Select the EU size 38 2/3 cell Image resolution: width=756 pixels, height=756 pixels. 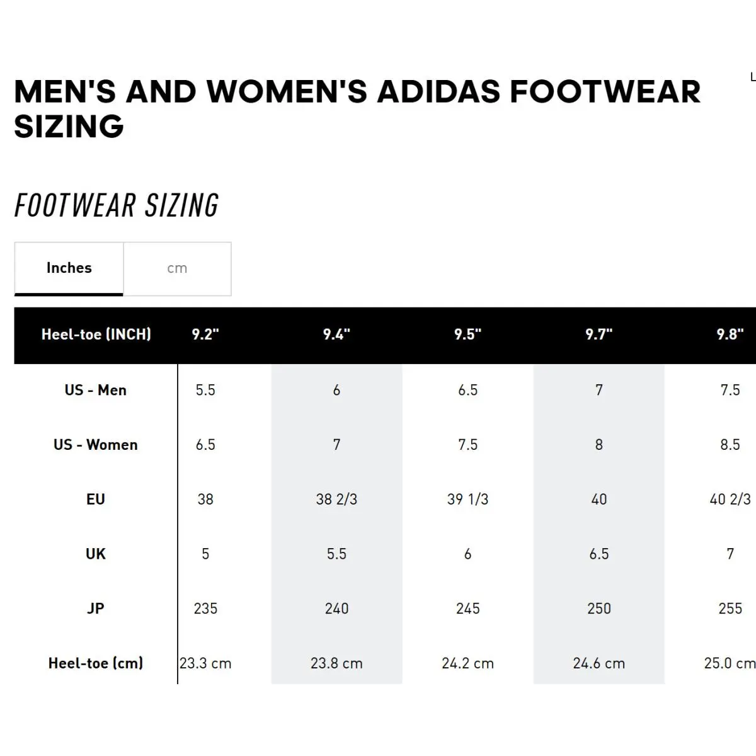click(336, 500)
